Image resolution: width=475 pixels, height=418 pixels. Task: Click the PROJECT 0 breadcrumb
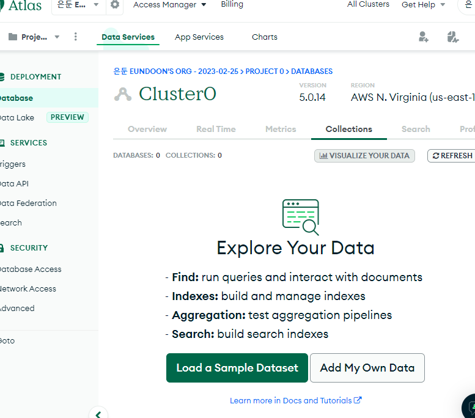(265, 71)
